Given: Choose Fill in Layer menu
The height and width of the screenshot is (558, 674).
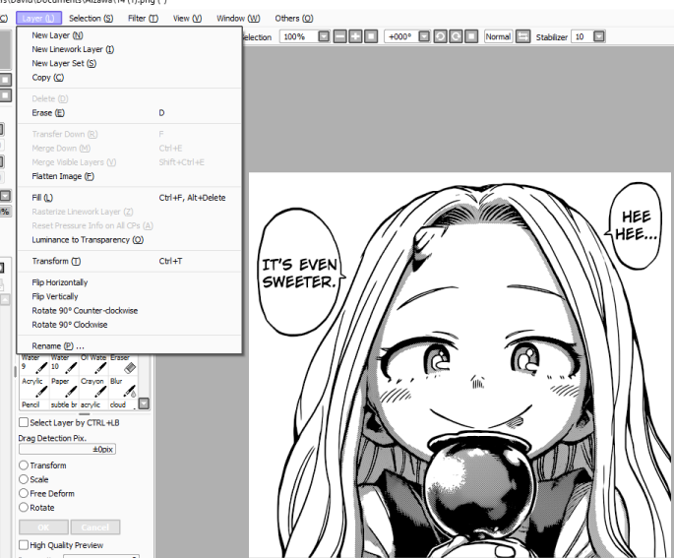Looking at the screenshot, I should [129, 198].
